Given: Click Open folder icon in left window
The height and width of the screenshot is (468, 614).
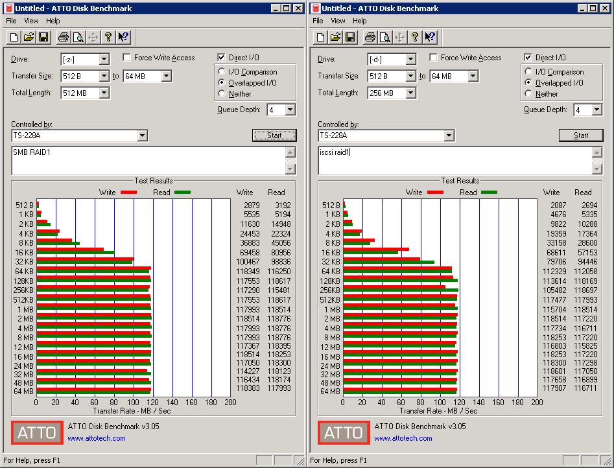Looking at the screenshot, I should tap(29, 37).
